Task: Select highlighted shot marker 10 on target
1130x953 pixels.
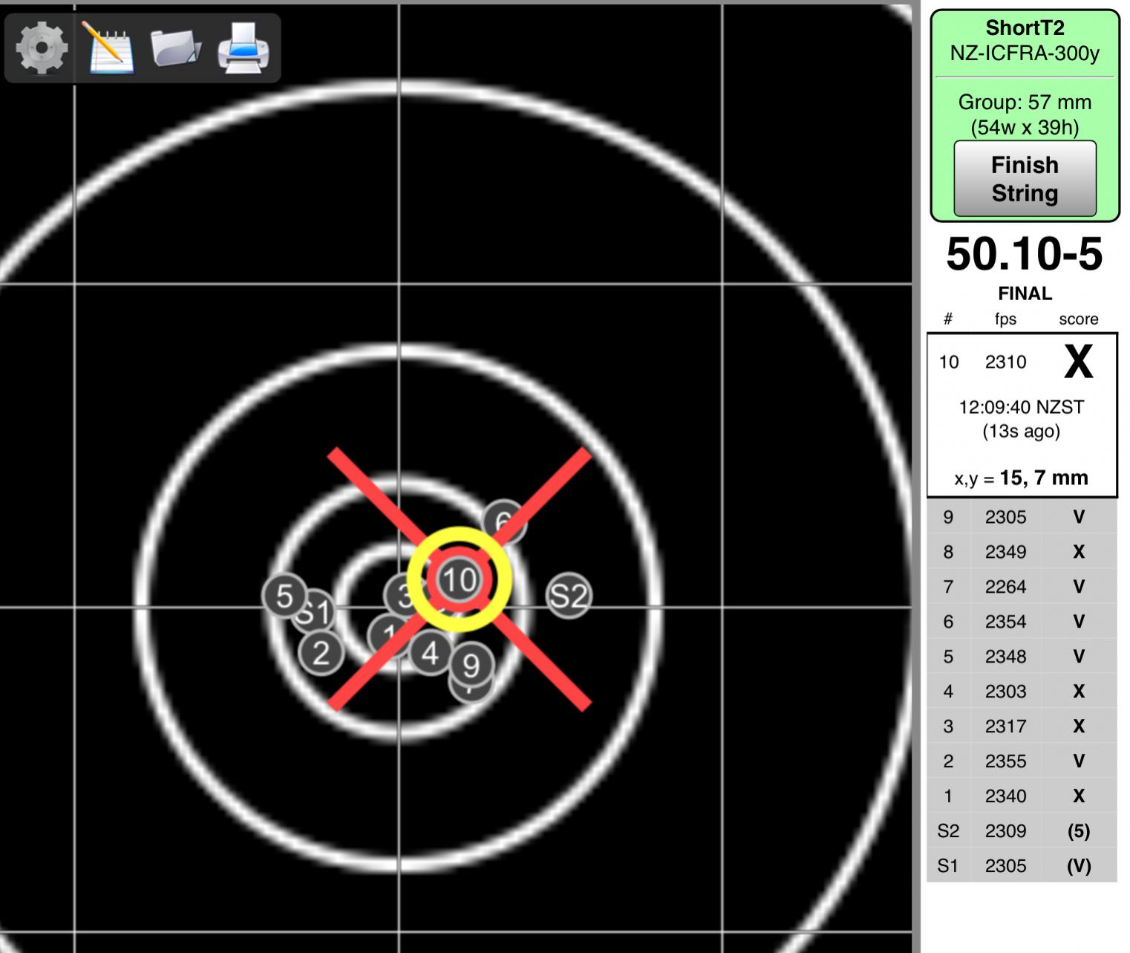Action: coord(460,579)
